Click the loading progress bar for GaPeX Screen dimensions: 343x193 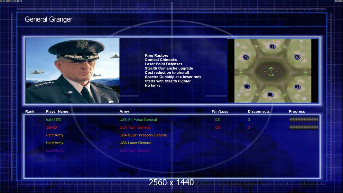pos(304,127)
